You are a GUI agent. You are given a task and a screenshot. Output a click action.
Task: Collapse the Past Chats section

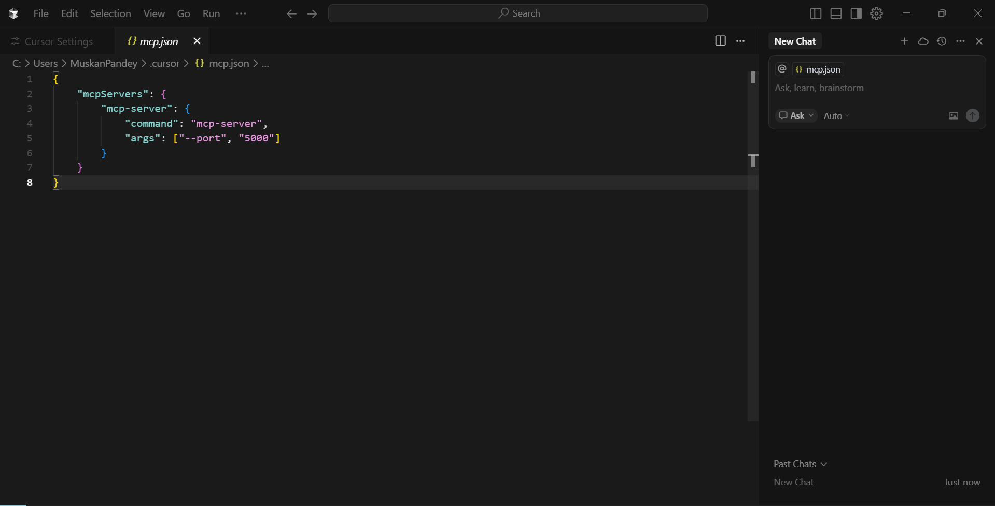800,464
